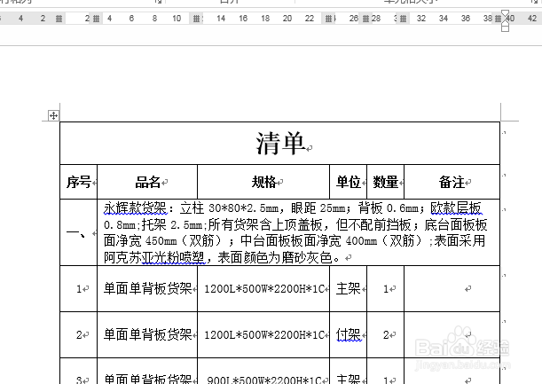The image size is (542, 384).
Task: Click 1200L*500W*2200H*1C in row 2
Action: [264, 334]
